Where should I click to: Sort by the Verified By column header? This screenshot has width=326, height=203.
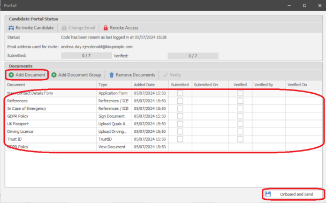(x=269, y=85)
